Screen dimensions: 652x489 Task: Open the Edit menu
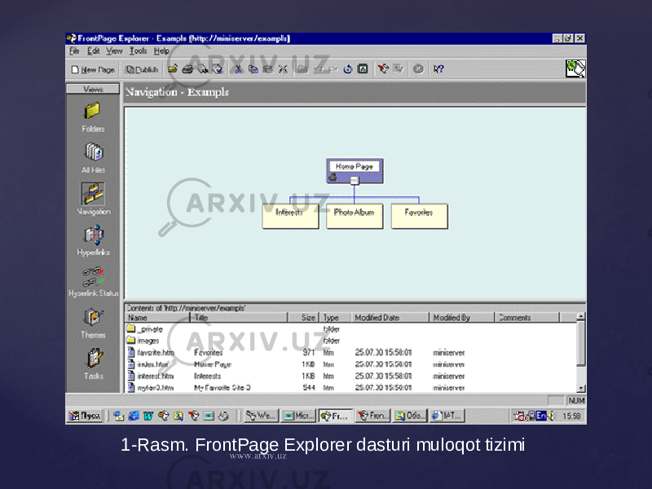[93, 51]
